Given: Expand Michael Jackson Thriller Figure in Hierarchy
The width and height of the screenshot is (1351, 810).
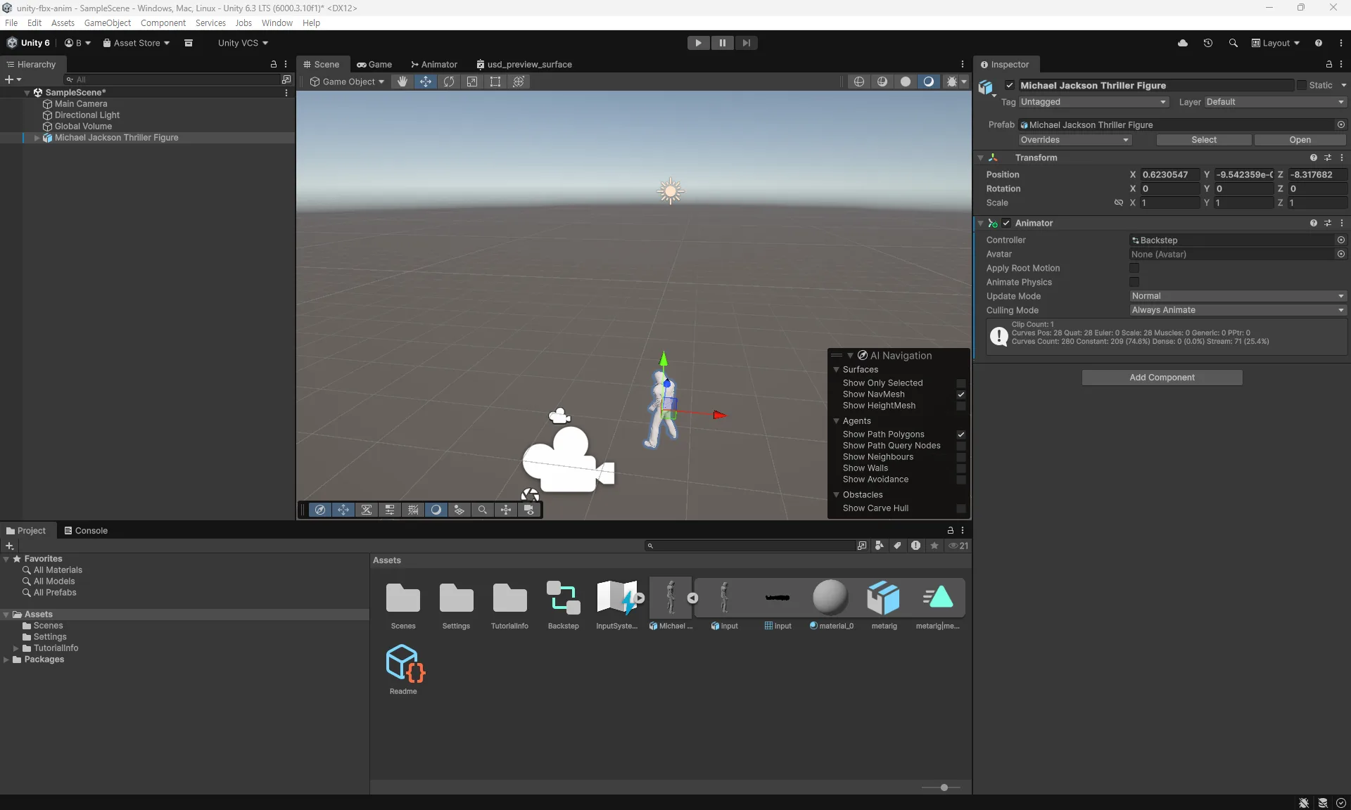Looking at the screenshot, I should pos(37,138).
